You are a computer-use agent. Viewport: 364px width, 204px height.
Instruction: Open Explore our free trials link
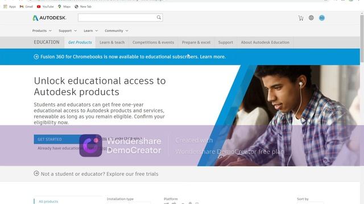click(133, 174)
